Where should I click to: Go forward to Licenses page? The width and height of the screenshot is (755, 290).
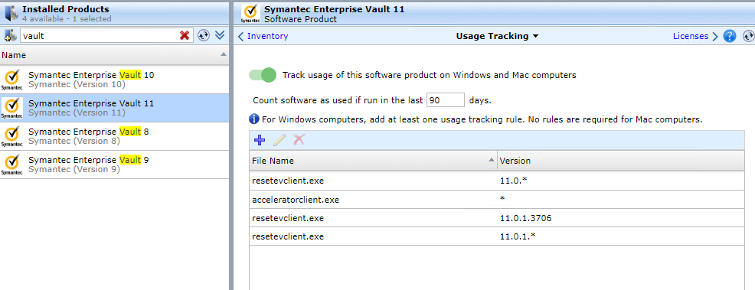pos(695,36)
